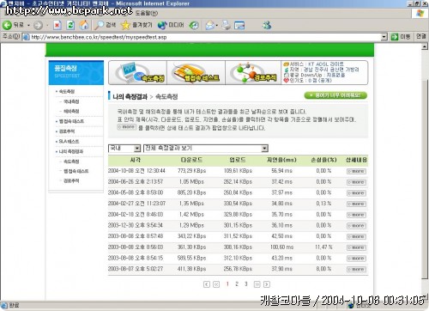The image size is (429, 311).
Task: Click the address bar URL field
Action: click(x=205, y=37)
